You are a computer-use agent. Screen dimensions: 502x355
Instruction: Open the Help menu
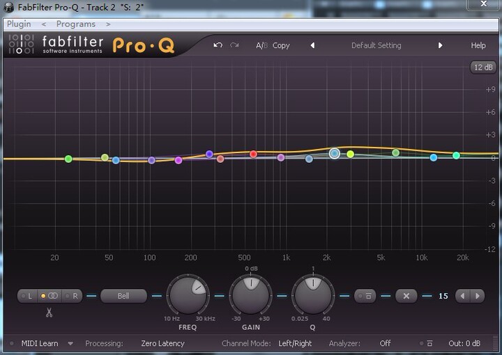(x=478, y=46)
